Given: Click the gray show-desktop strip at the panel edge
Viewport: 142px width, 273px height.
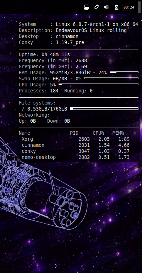Looking at the screenshot, I should [139, 7].
